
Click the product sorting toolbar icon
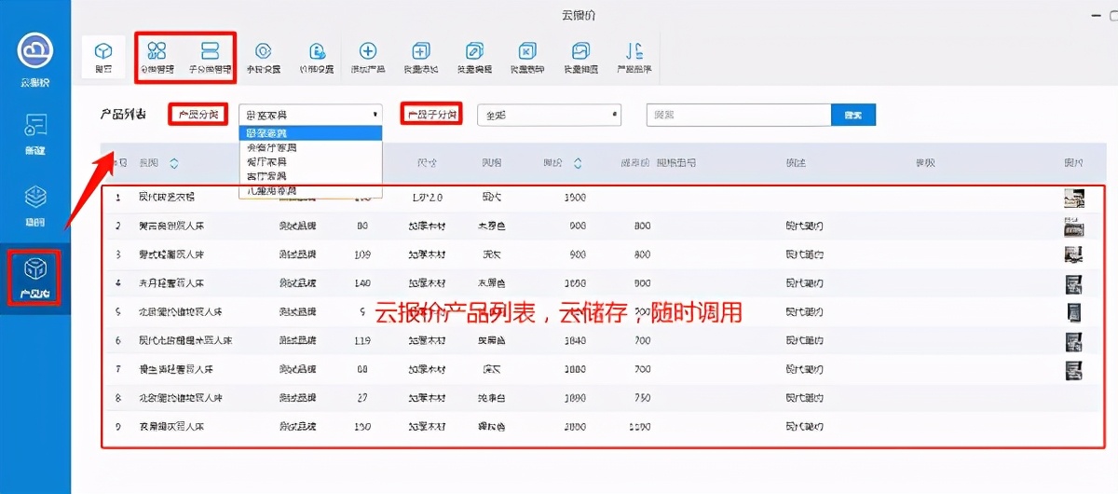[634, 51]
